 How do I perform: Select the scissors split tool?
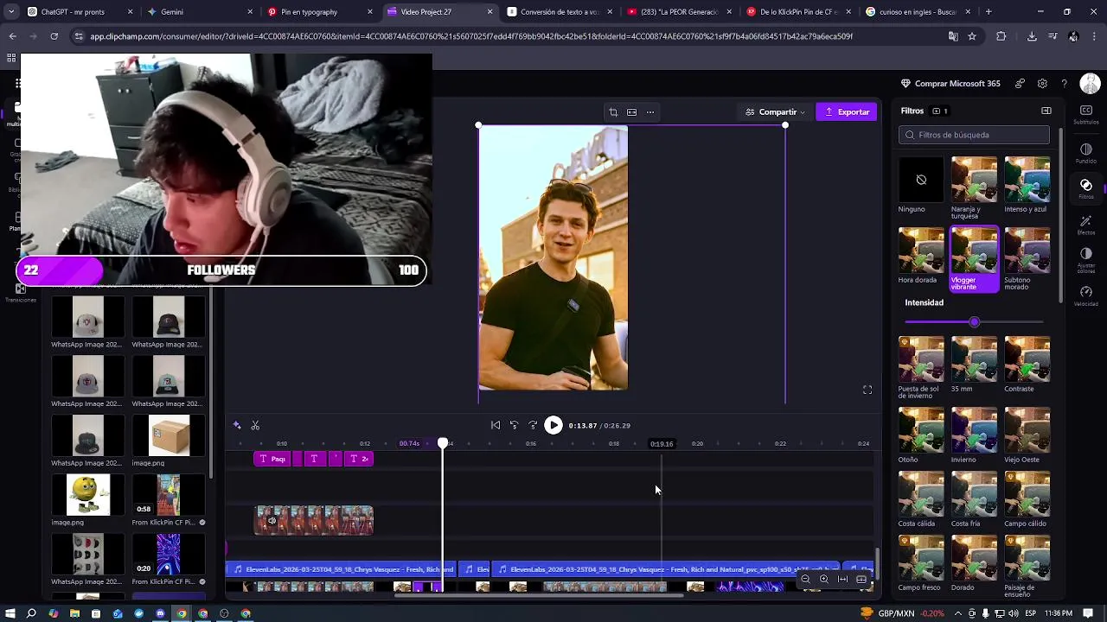(x=255, y=425)
